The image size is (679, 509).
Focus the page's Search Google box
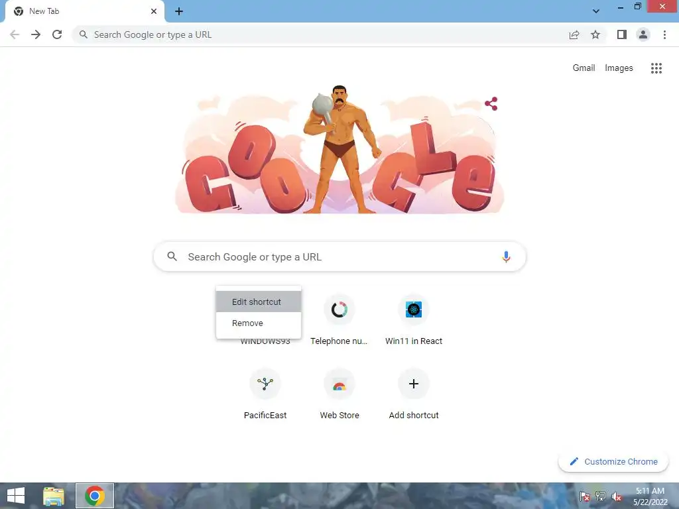339,256
